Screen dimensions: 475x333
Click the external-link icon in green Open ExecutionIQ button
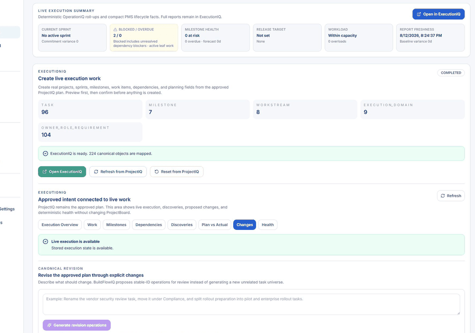pos(45,172)
